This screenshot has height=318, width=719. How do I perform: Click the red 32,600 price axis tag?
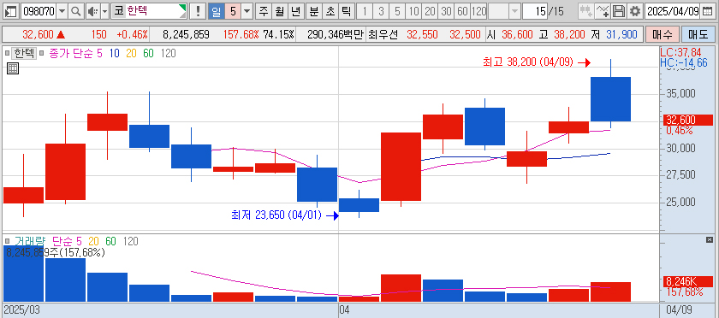687,120
